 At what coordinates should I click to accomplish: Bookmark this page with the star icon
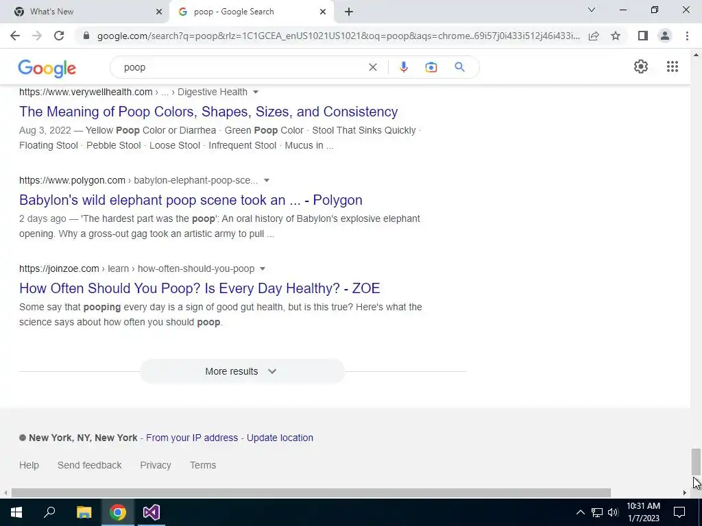coord(616,36)
